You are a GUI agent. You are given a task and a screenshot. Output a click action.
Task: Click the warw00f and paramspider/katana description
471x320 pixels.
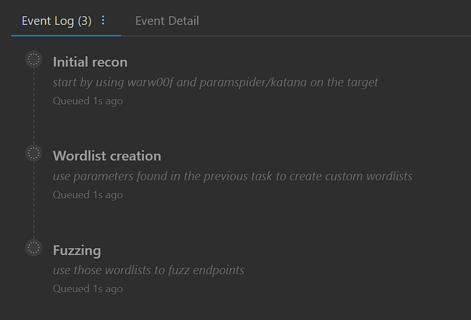point(215,82)
